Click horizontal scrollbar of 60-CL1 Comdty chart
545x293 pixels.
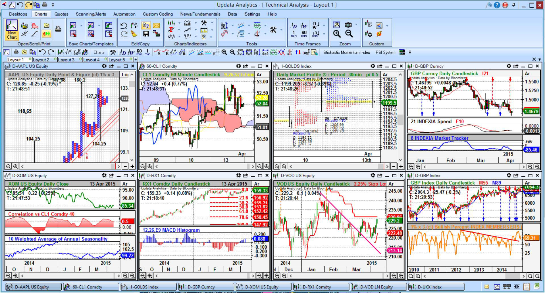[x=204, y=166]
